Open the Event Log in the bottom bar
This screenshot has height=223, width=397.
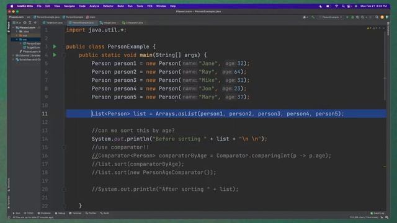click(x=377, y=213)
